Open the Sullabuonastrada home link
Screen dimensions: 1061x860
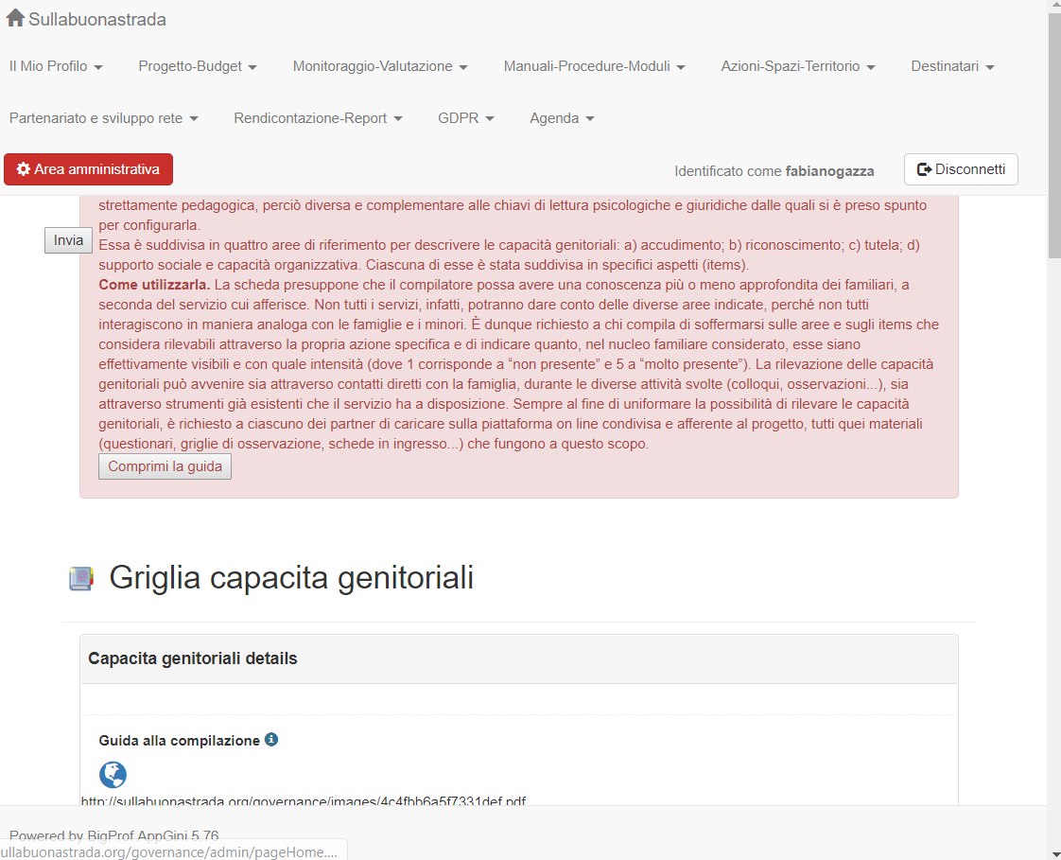[86, 19]
